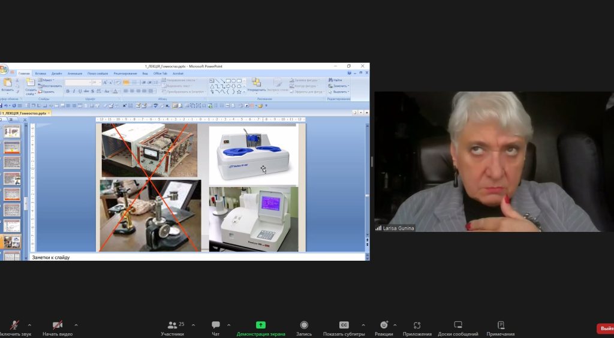The width and height of the screenshot is (614, 338).
Task: Expand the arrow next to Participants
Action: [193, 325]
